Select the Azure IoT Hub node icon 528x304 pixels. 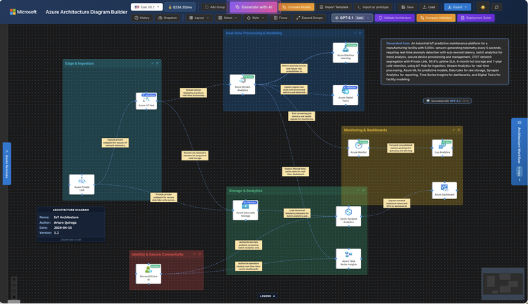click(x=146, y=100)
